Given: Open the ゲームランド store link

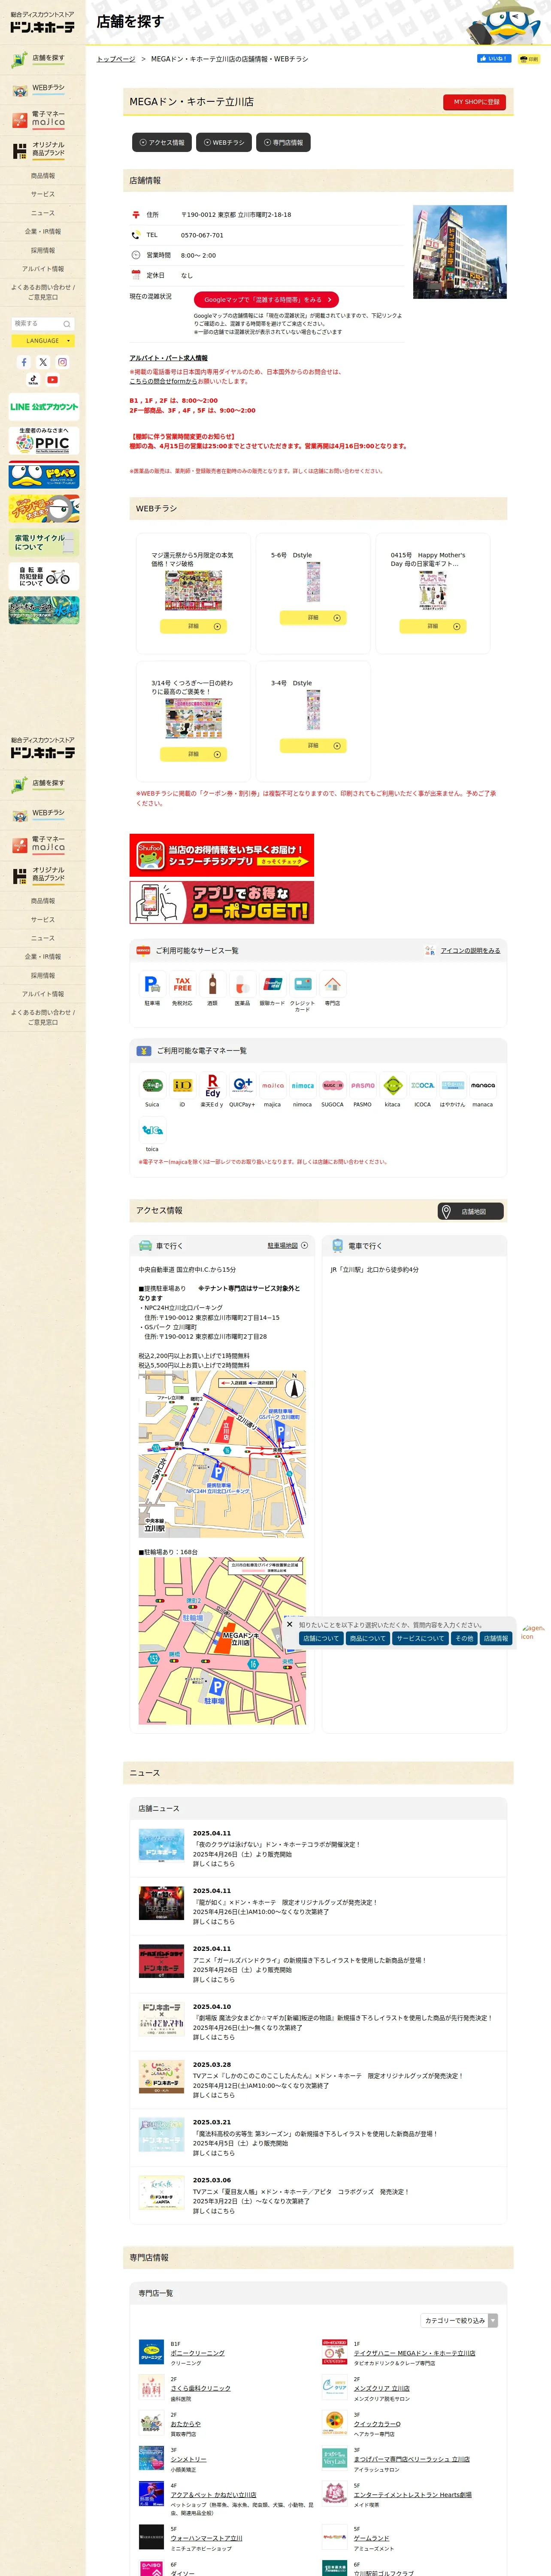Looking at the screenshot, I should tap(371, 2538).
